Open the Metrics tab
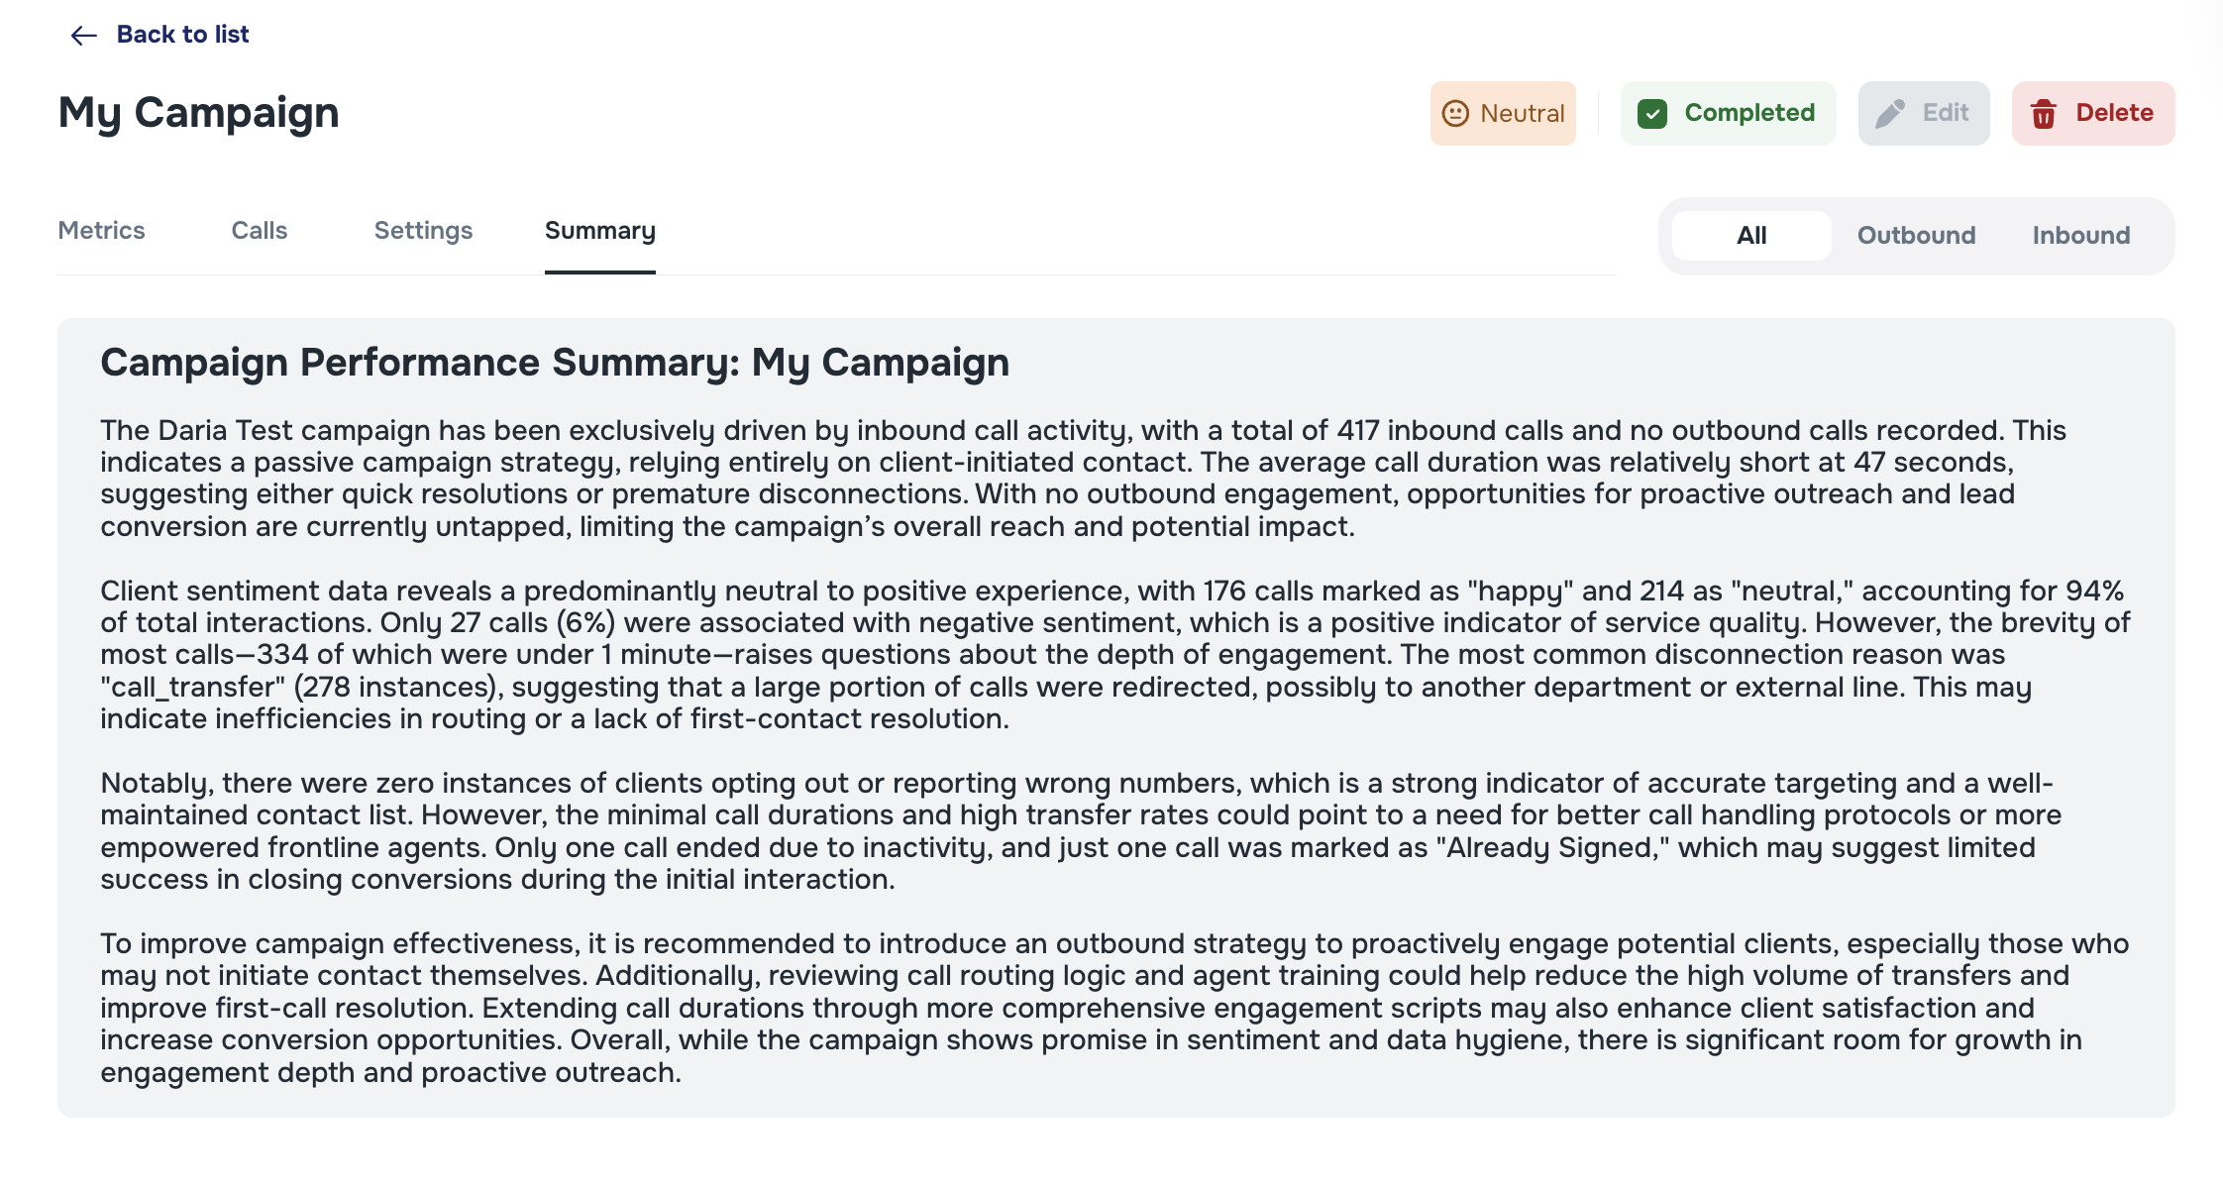Image resolution: width=2223 pixels, height=1191 pixels. [x=102, y=231]
